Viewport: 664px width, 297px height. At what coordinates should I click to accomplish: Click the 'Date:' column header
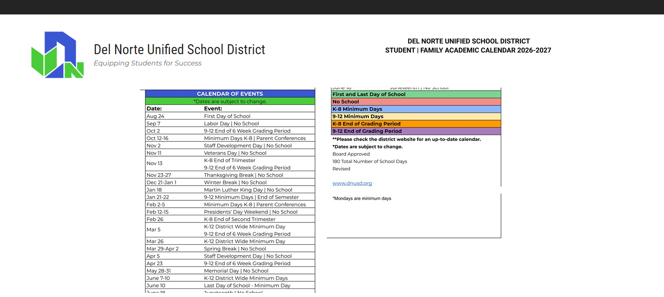point(154,109)
